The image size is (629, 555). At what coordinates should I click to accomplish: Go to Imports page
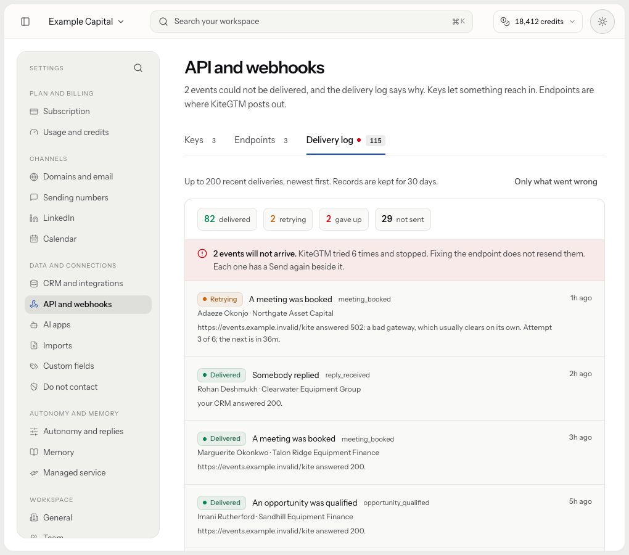[88, 346]
